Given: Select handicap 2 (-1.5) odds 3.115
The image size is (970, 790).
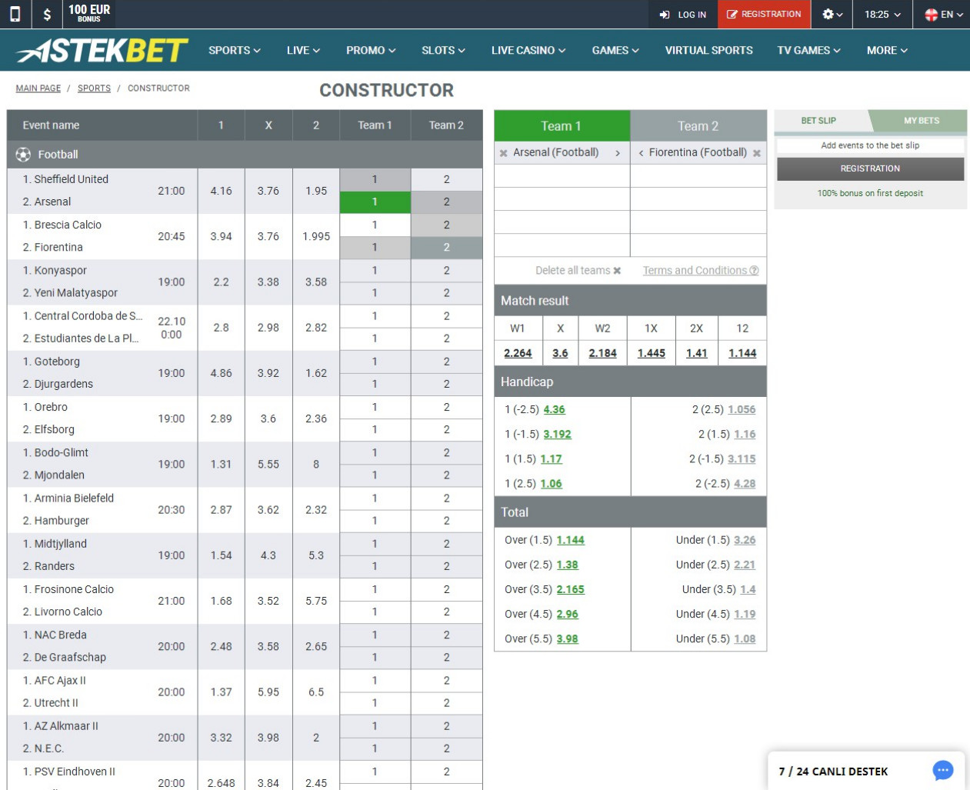Looking at the screenshot, I should coord(742,459).
